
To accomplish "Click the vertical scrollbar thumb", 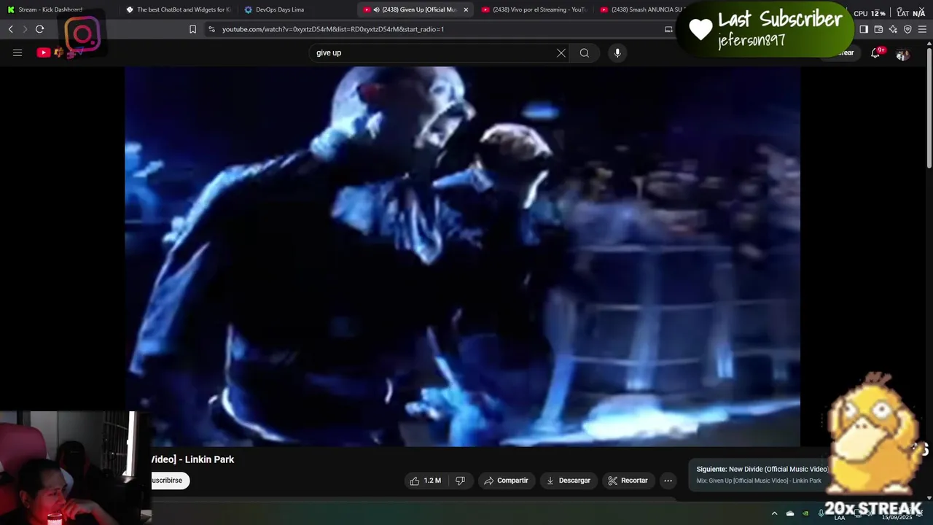I will pos(929,109).
